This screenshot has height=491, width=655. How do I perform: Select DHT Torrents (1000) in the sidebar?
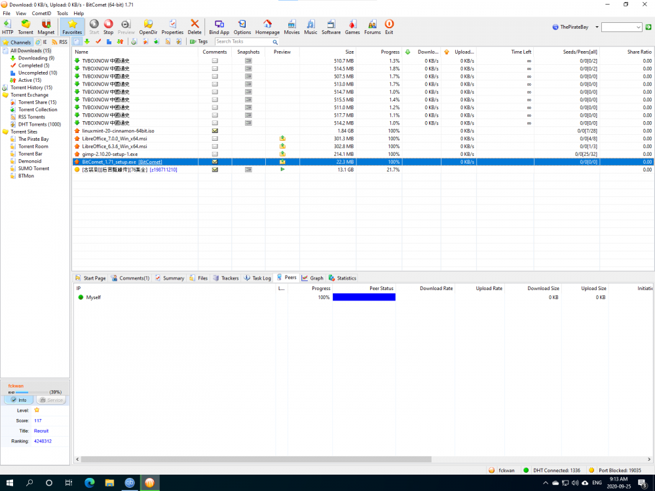[x=39, y=124]
